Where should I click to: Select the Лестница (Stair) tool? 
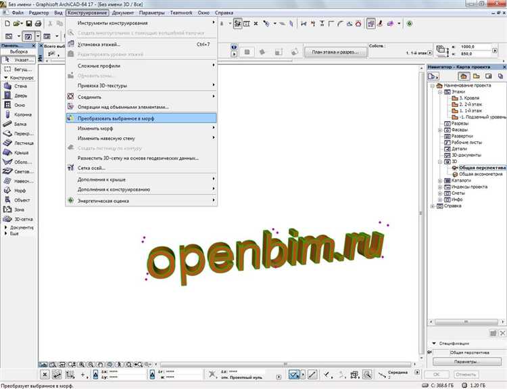pos(19,143)
